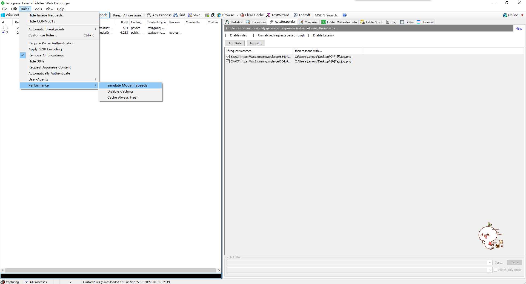Click the 'Test...' link in Rule Editor

499,262
